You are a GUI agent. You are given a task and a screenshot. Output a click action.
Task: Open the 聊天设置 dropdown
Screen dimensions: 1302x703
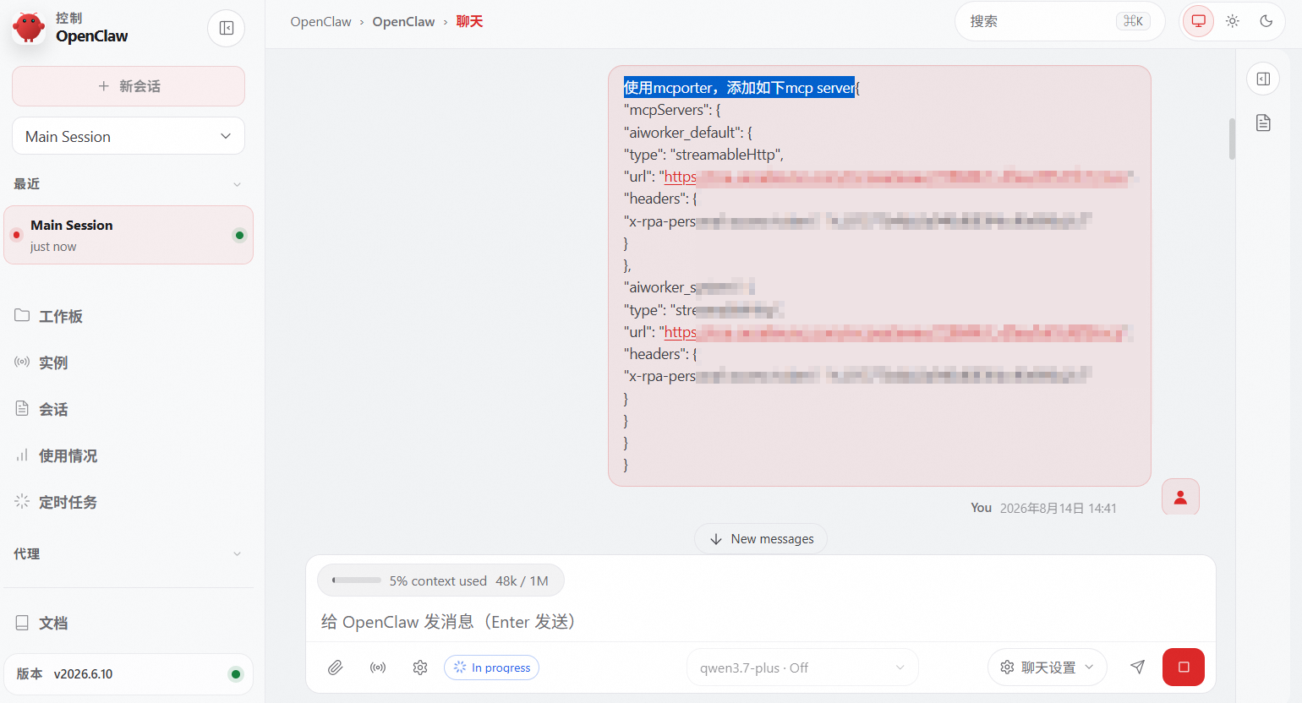pos(1048,668)
